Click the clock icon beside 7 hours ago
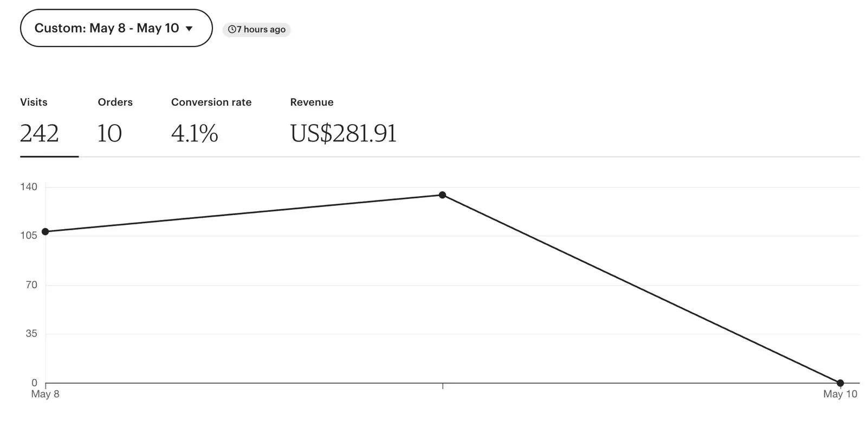This screenshot has width=867, height=421. point(232,29)
